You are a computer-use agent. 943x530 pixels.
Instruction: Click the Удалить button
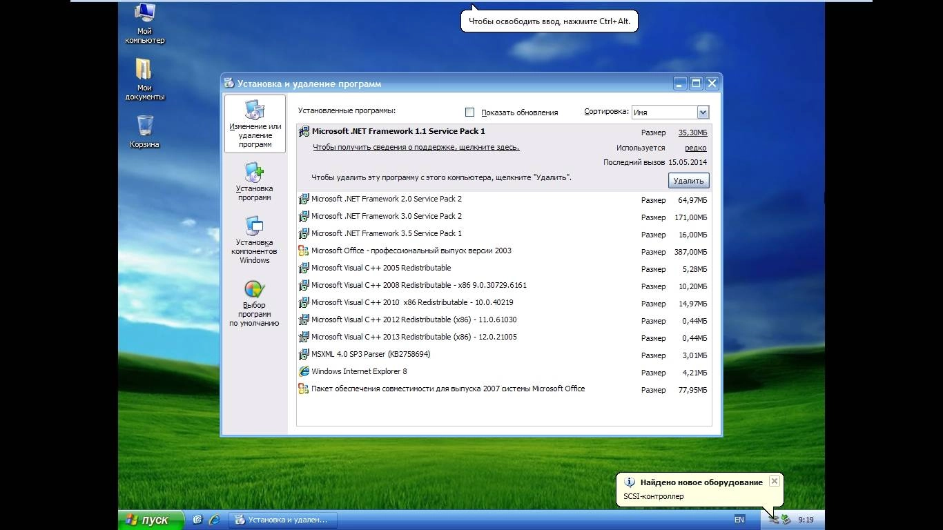pos(688,181)
